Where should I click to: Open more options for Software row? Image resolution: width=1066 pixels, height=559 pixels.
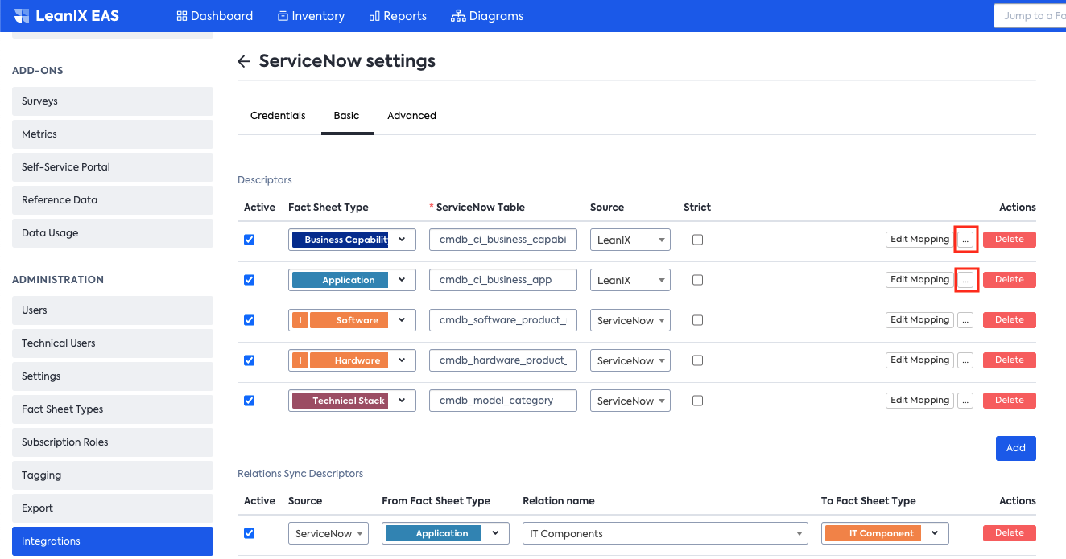point(965,320)
